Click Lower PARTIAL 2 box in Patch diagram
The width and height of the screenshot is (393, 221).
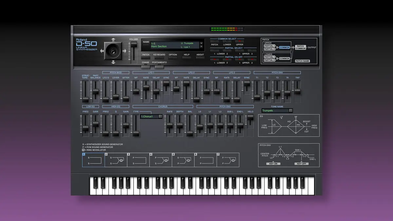(270, 60)
